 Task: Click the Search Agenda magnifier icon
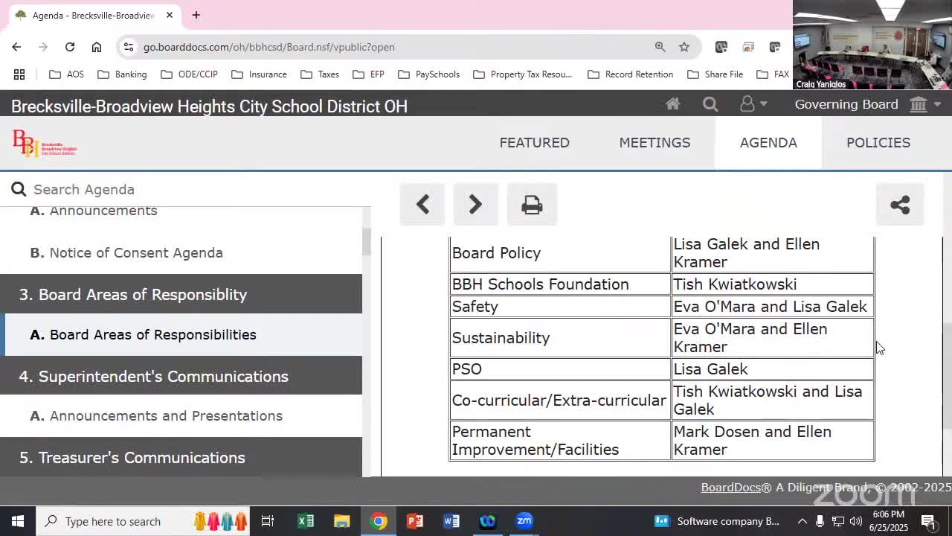(x=19, y=189)
